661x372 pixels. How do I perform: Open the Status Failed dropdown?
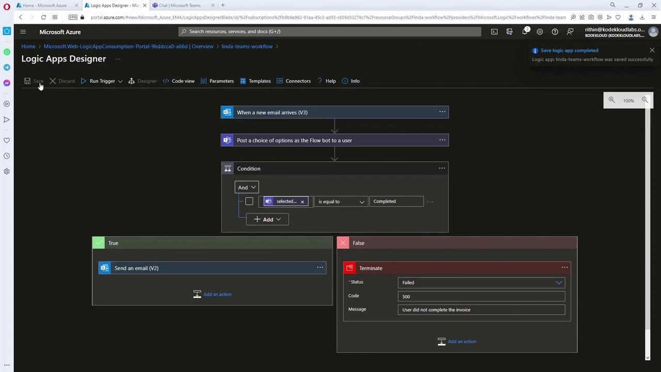481,283
